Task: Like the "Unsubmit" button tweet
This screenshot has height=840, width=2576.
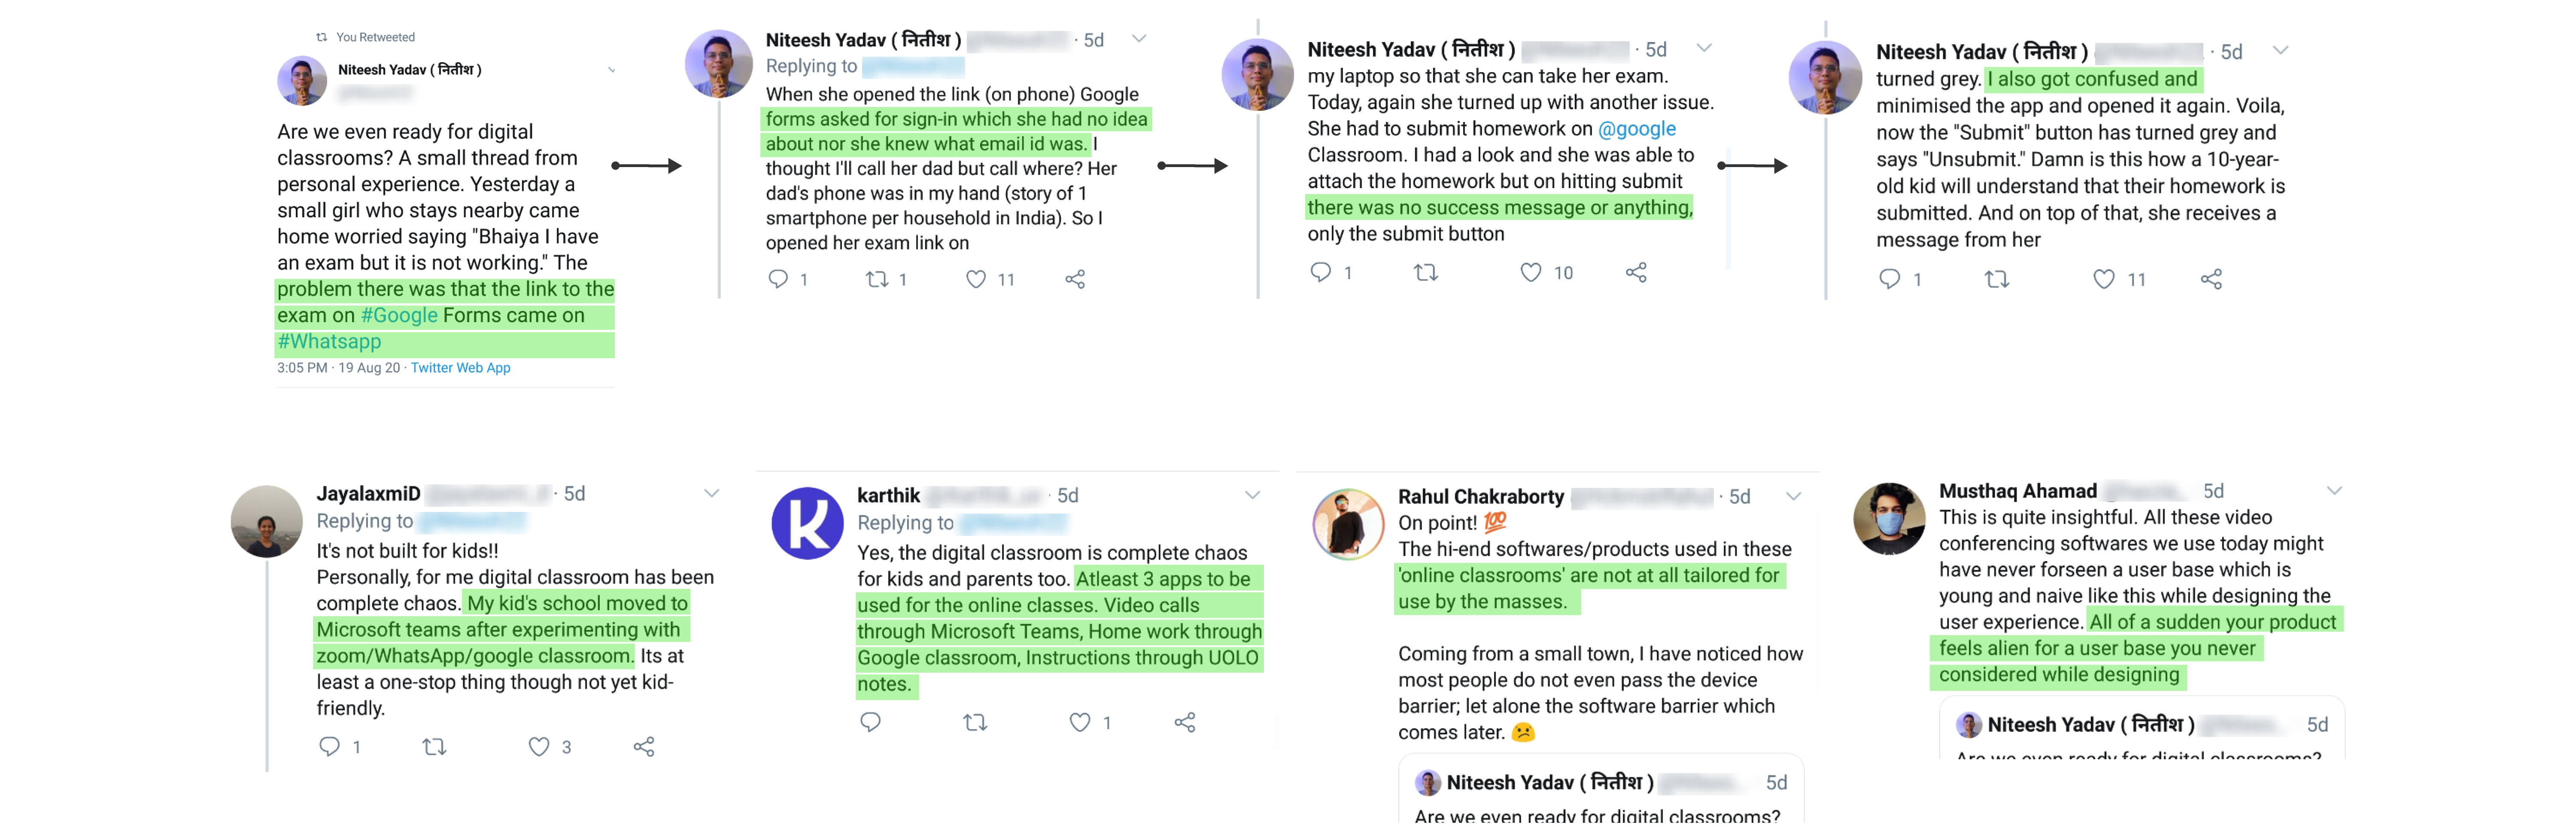Action: pos(2104,279)
